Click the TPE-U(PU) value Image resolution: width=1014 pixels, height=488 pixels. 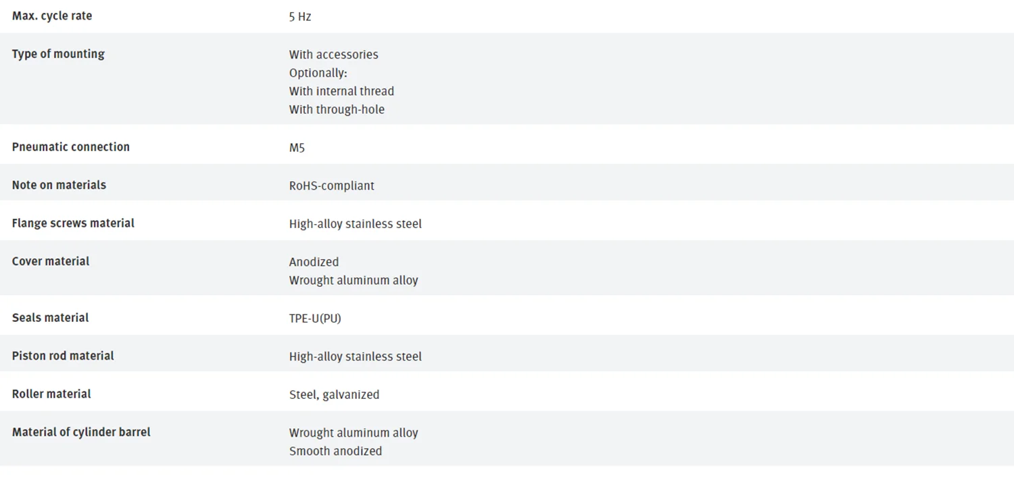[x=315, y=319]
